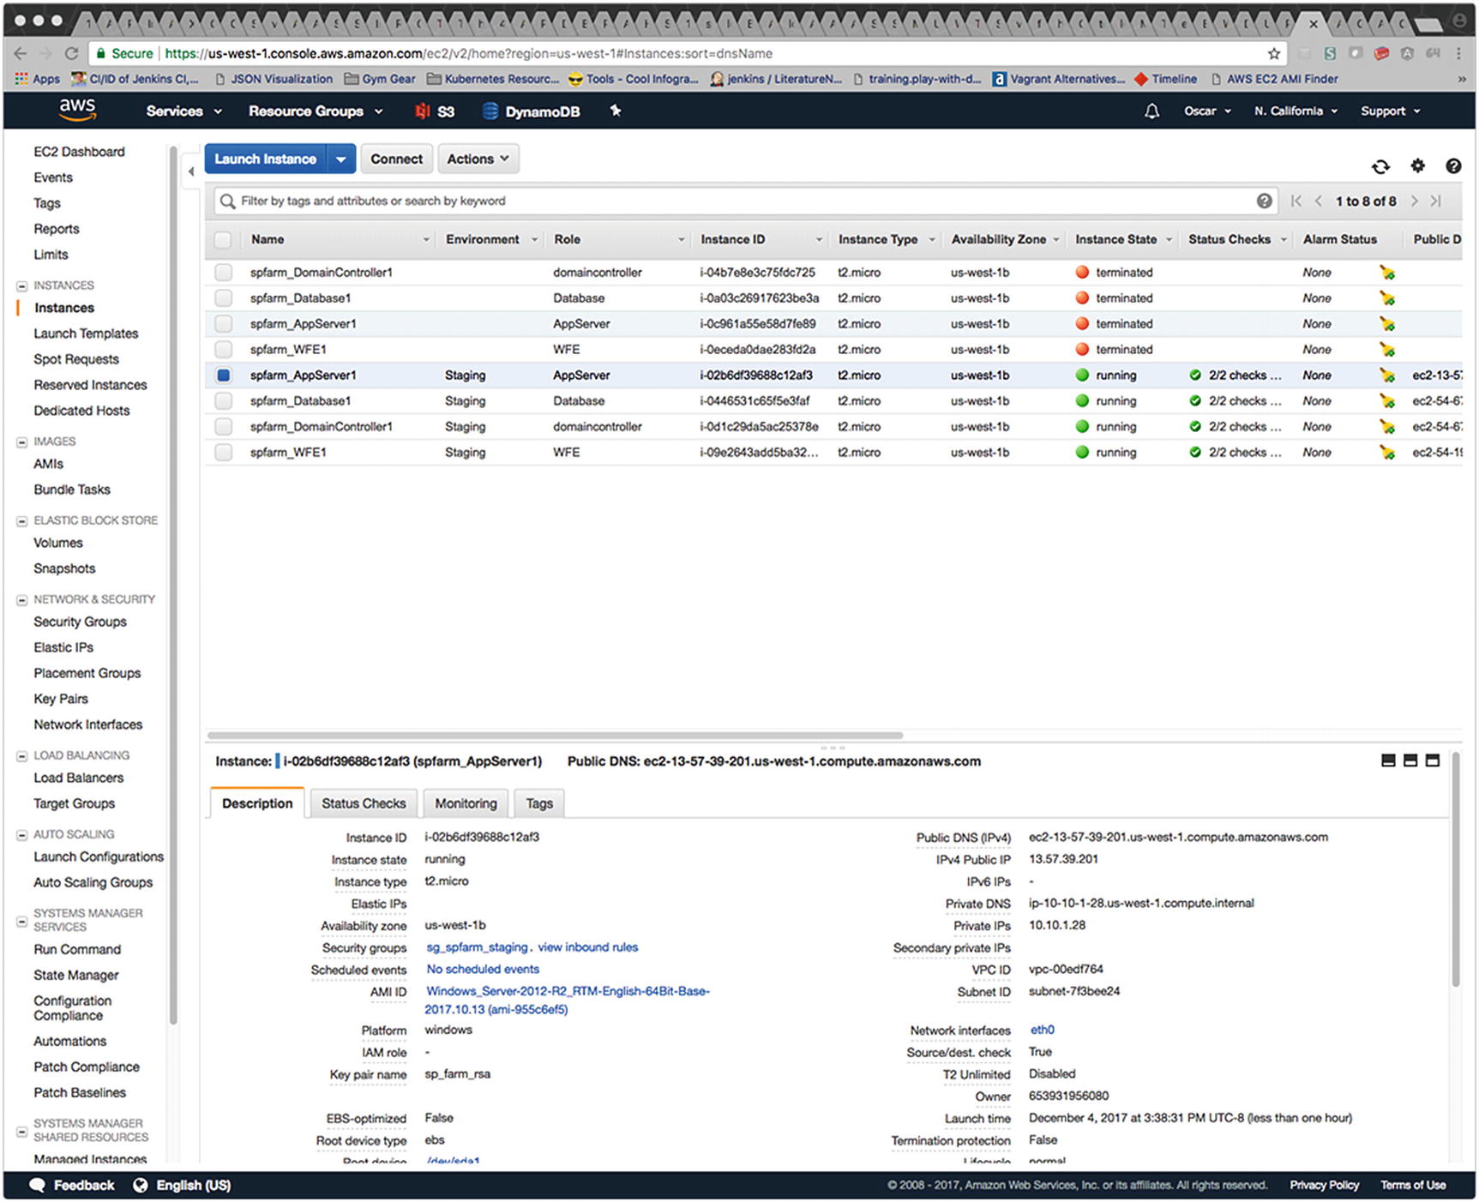Sort by the Instance State column header
This screenshot has height=1202, width=1479.
pyautogui.click(x=1115, y=240)
